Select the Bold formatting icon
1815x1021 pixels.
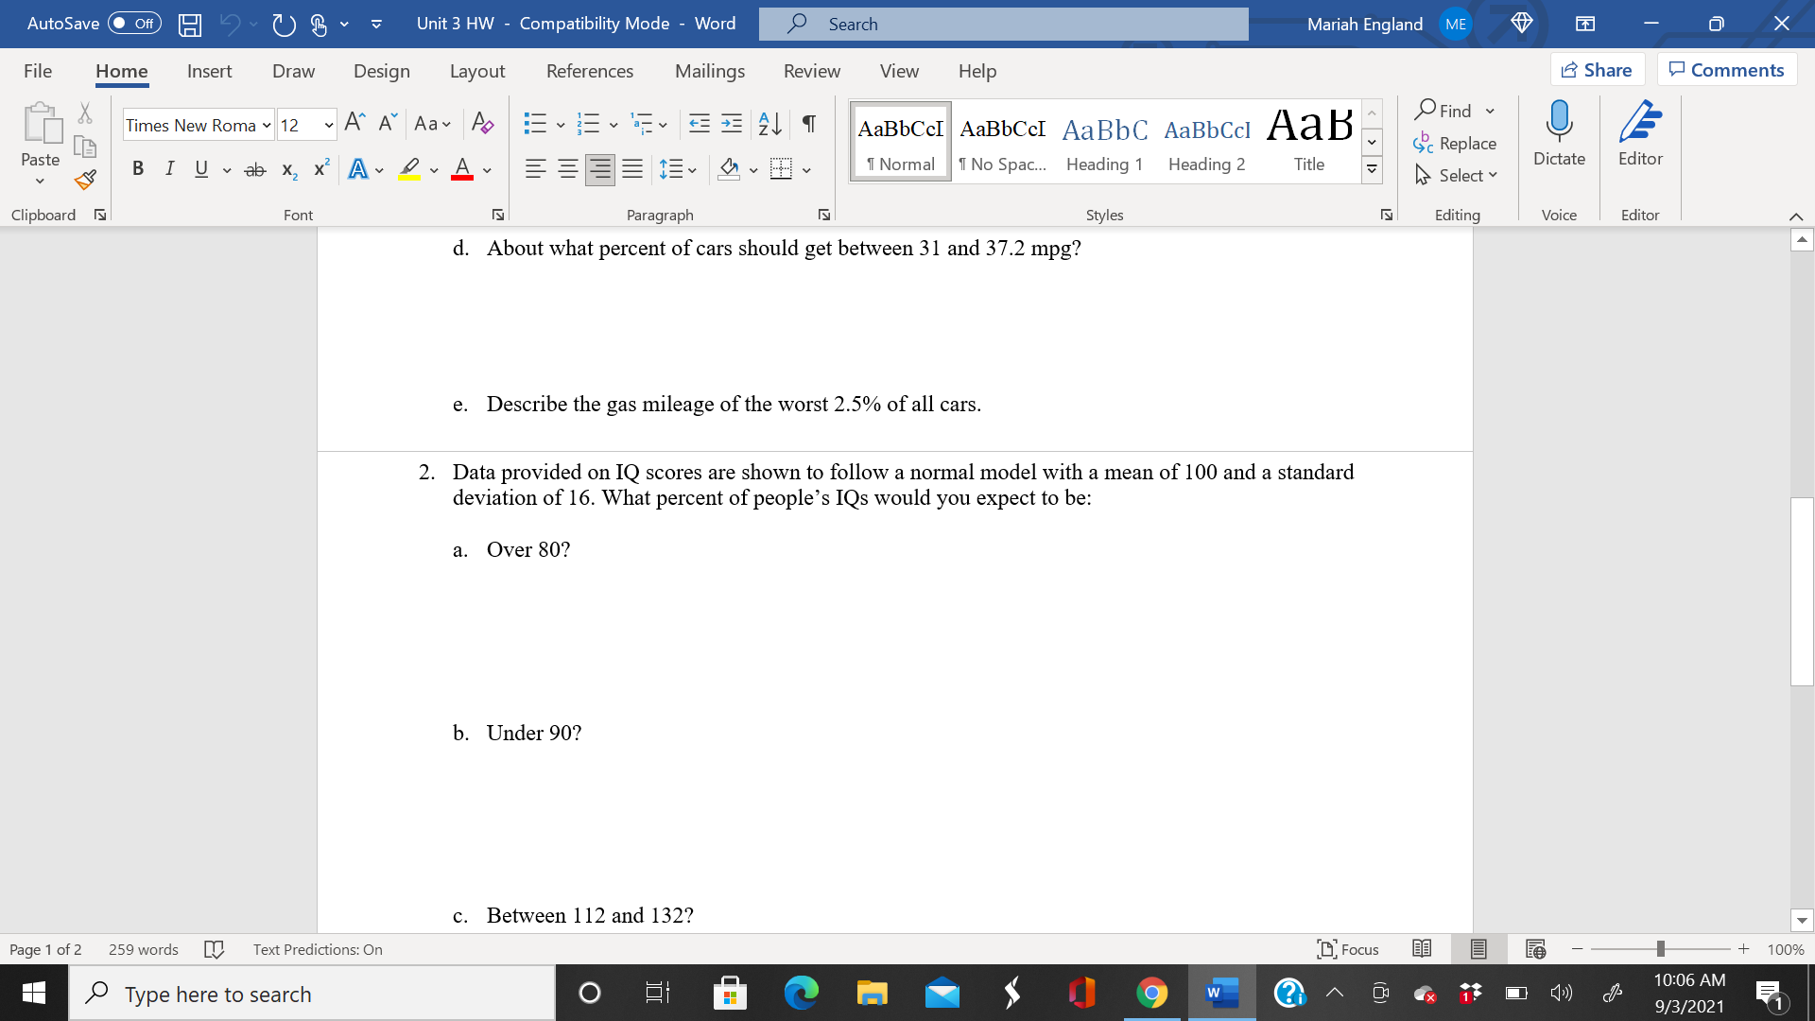(x=138, y=168)
